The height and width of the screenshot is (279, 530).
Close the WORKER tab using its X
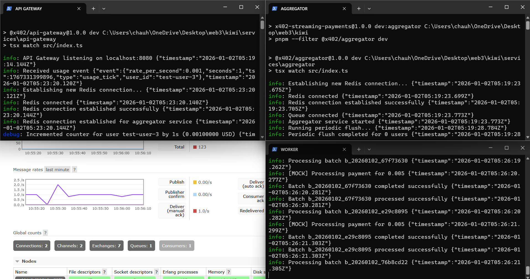click(344, 149)
